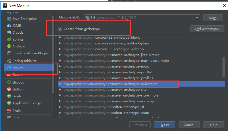Select Groovy module type
Viewport: 228px width, 131px height.
click(x=18, y=82)
